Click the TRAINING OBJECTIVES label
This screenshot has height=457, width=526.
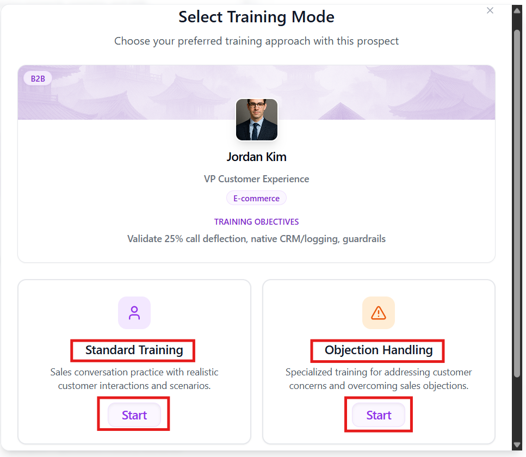pos(257,222)
